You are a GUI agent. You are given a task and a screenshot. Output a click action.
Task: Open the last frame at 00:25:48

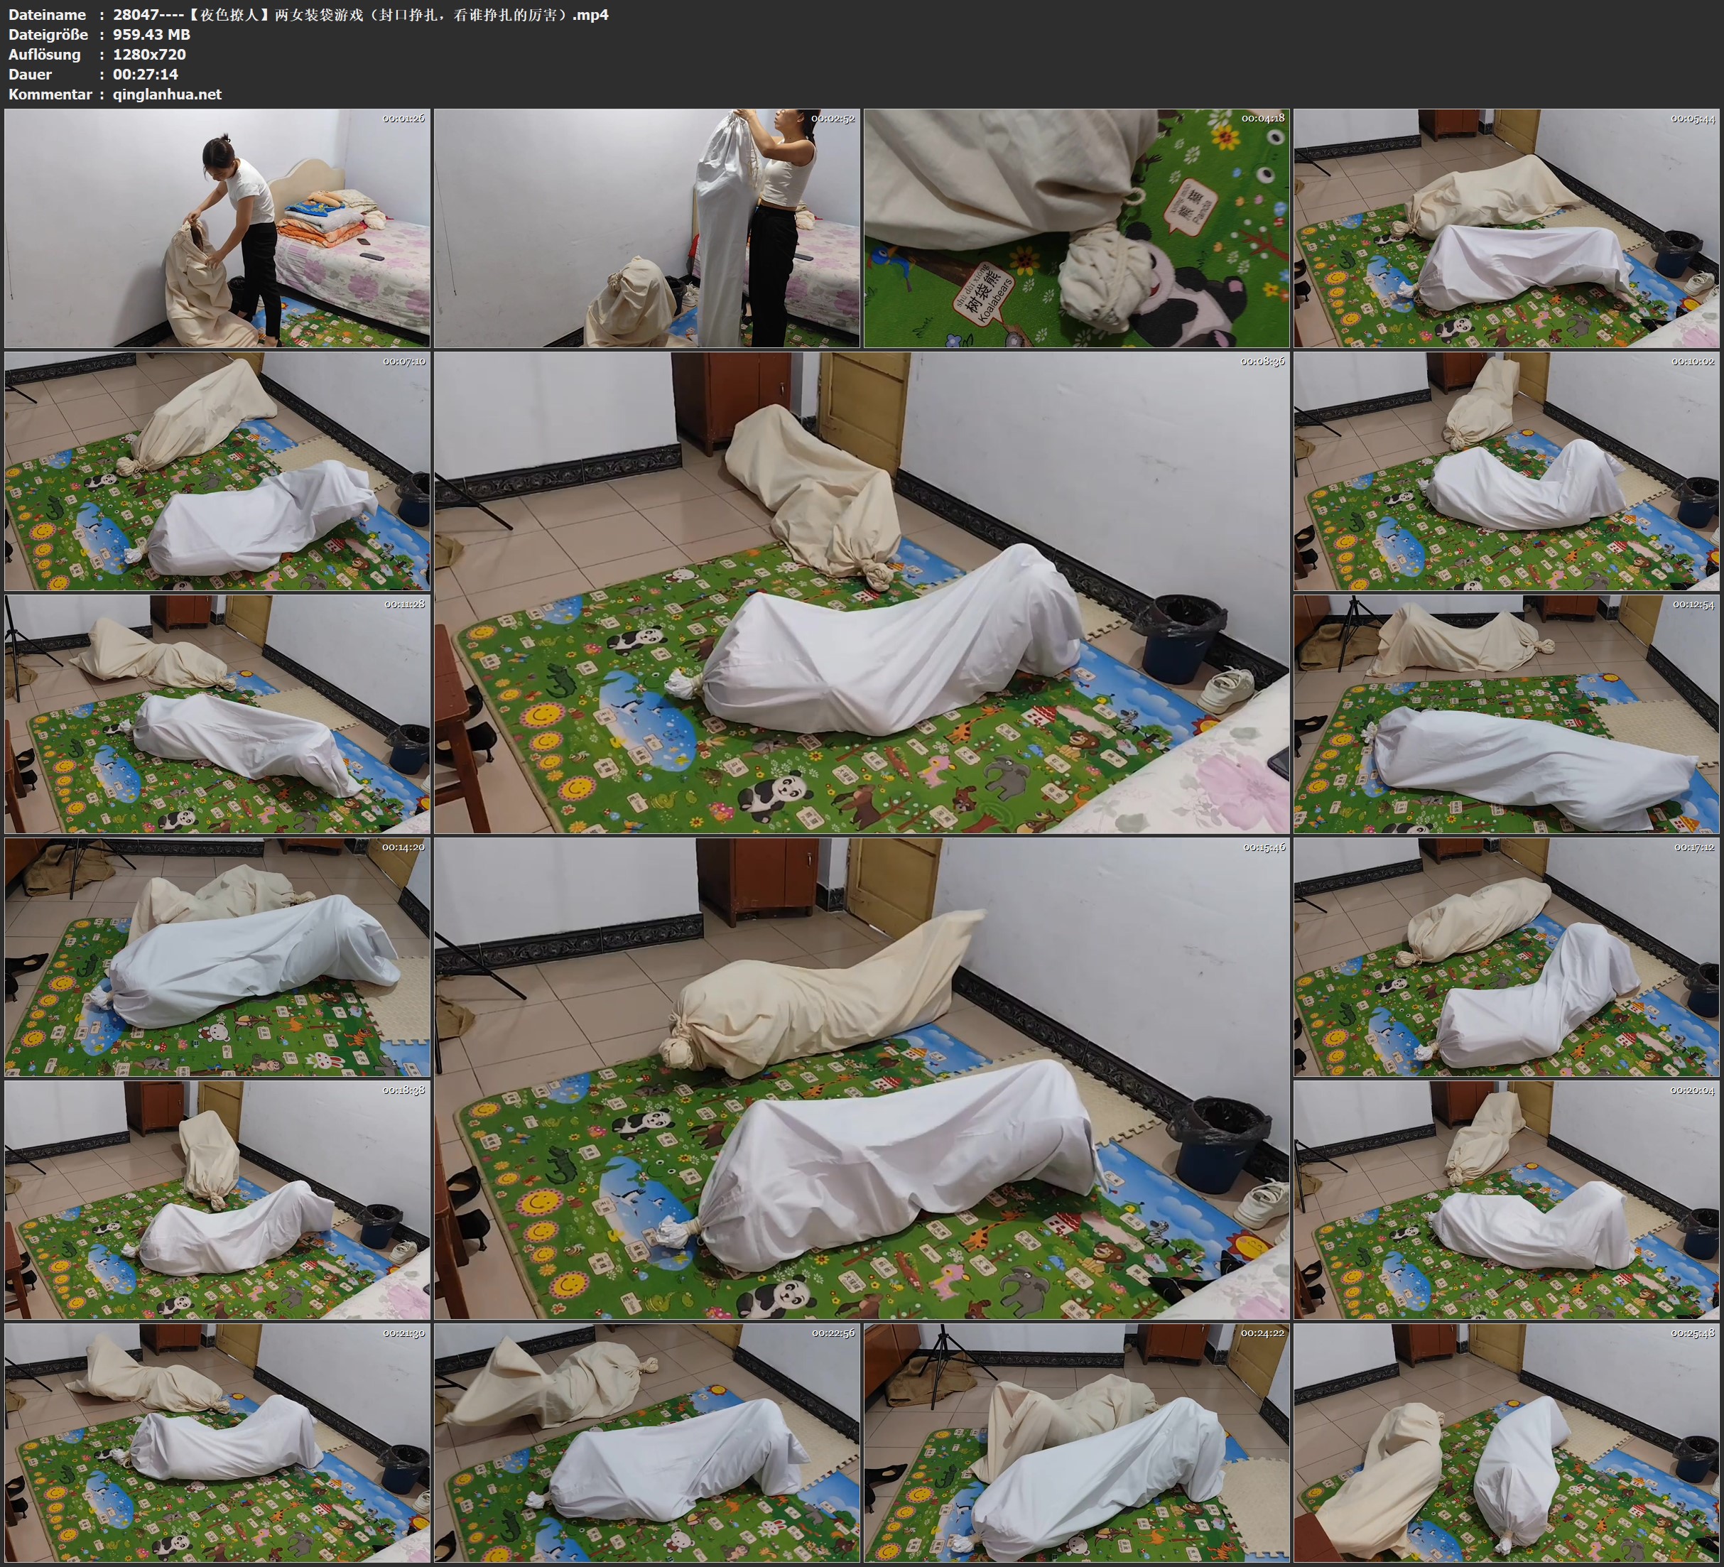[x=1506, y=1442]
